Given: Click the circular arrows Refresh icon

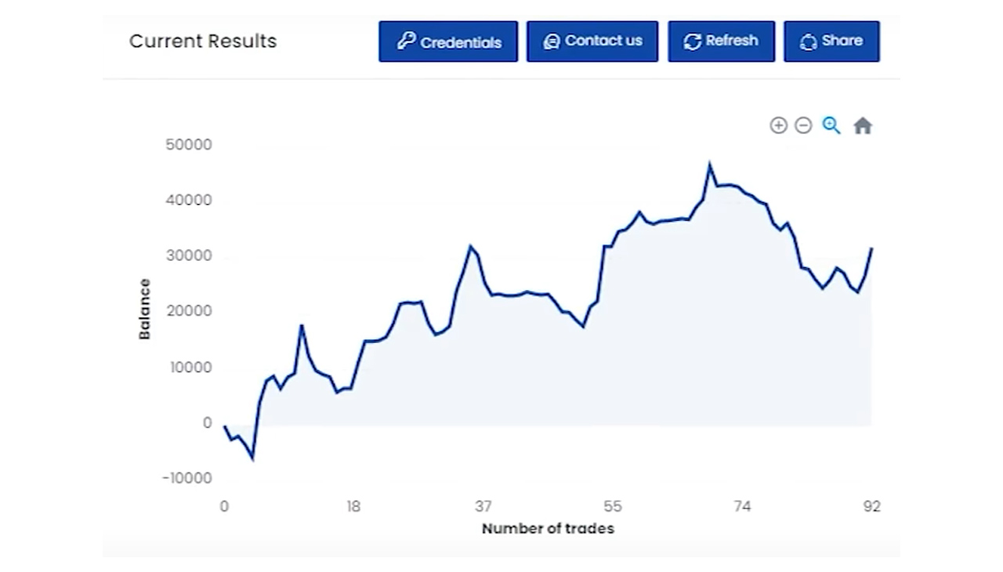Looking at the screenshot, I should point(692,42).
